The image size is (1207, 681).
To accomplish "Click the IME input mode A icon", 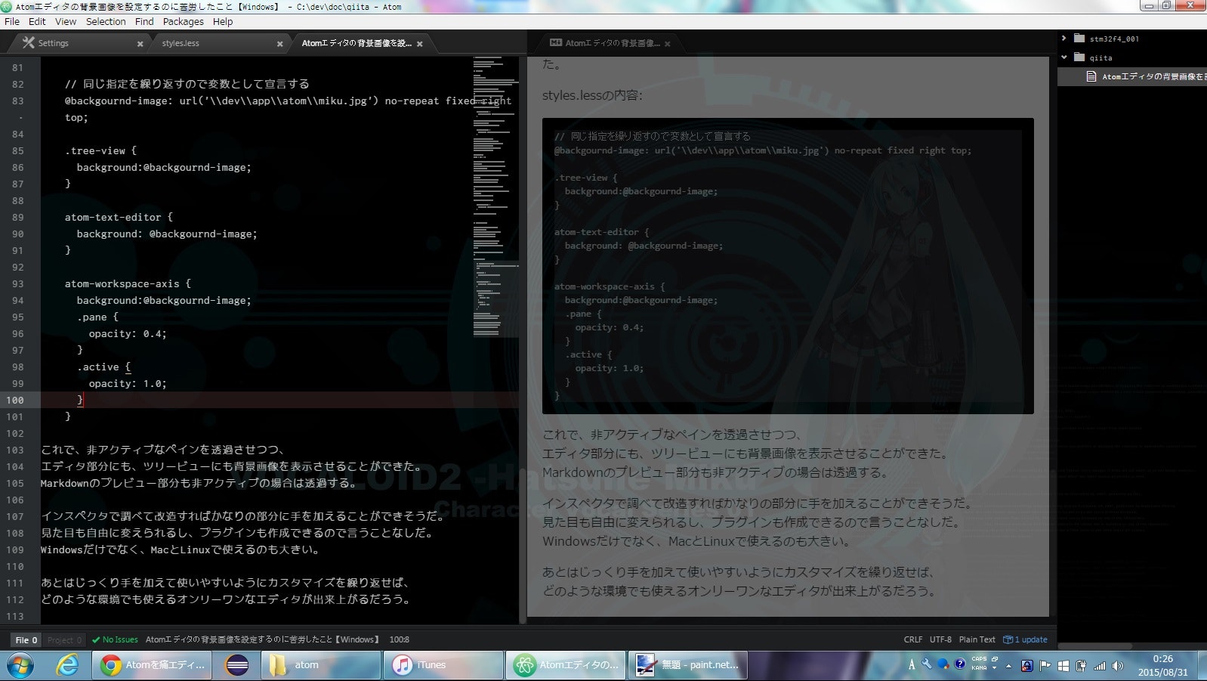I will click(912, 664).
